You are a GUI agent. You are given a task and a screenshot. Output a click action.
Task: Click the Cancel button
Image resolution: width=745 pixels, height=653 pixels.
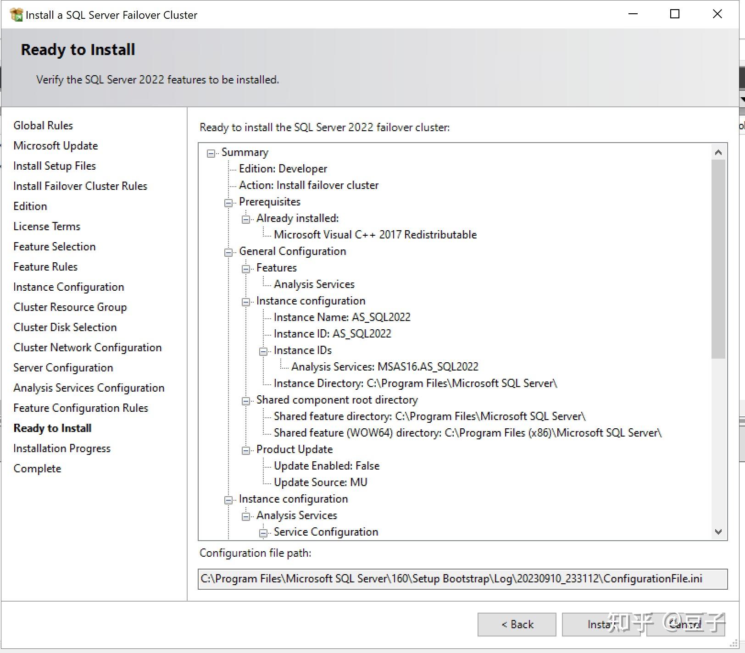(x=685, y=625)
